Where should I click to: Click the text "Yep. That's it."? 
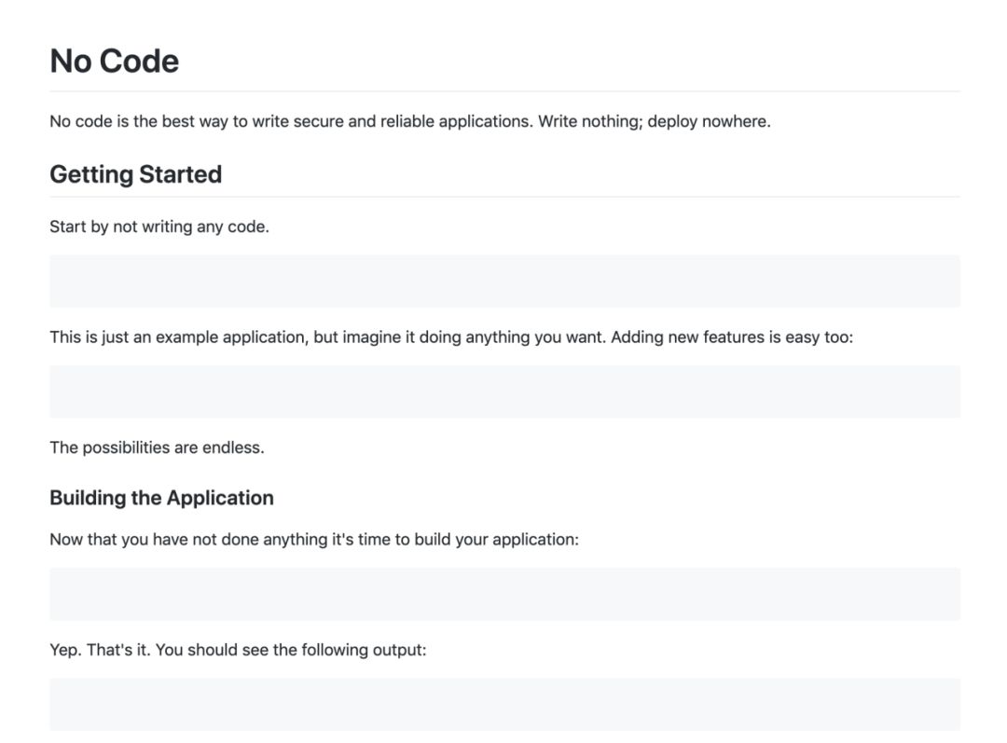[100, 650]
